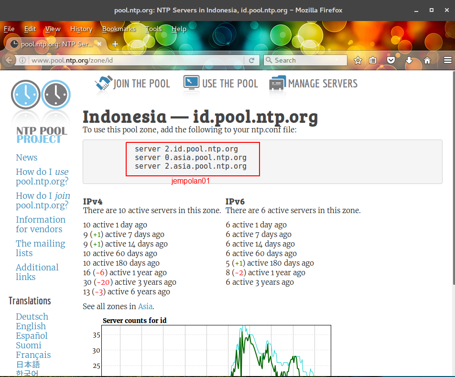Image resolution: width=455 pixels, height=377 pixels.
Task: Switch language to Suomi
Action: tap(29, 345)
